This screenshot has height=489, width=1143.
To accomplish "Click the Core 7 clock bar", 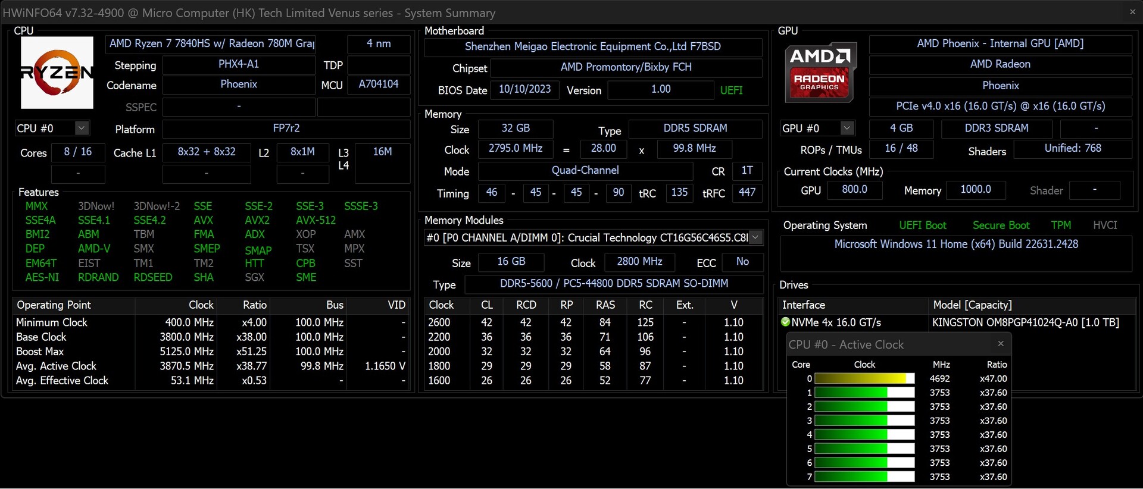I will tap(864, 477).
